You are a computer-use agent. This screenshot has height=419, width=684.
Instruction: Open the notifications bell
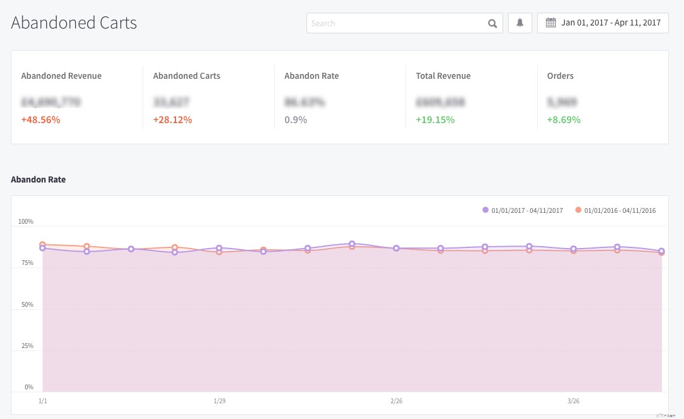520,22
